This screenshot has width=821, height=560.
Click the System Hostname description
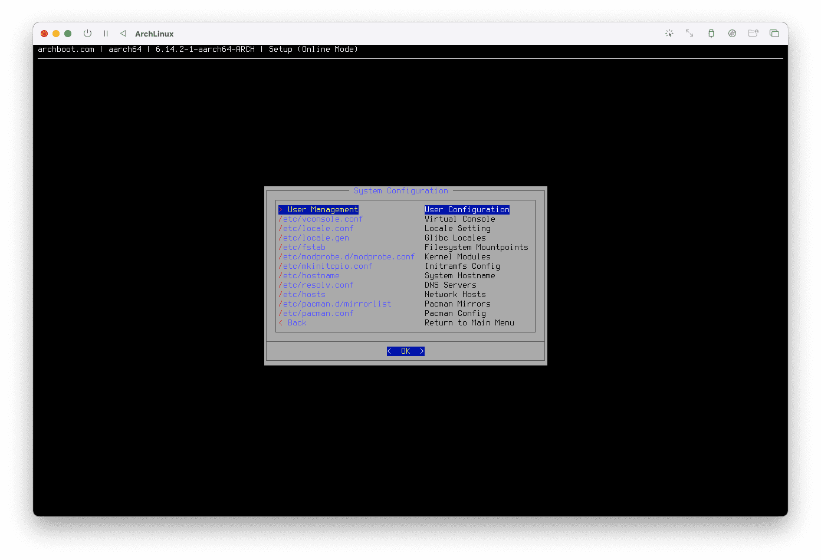(x=460, y=276)
